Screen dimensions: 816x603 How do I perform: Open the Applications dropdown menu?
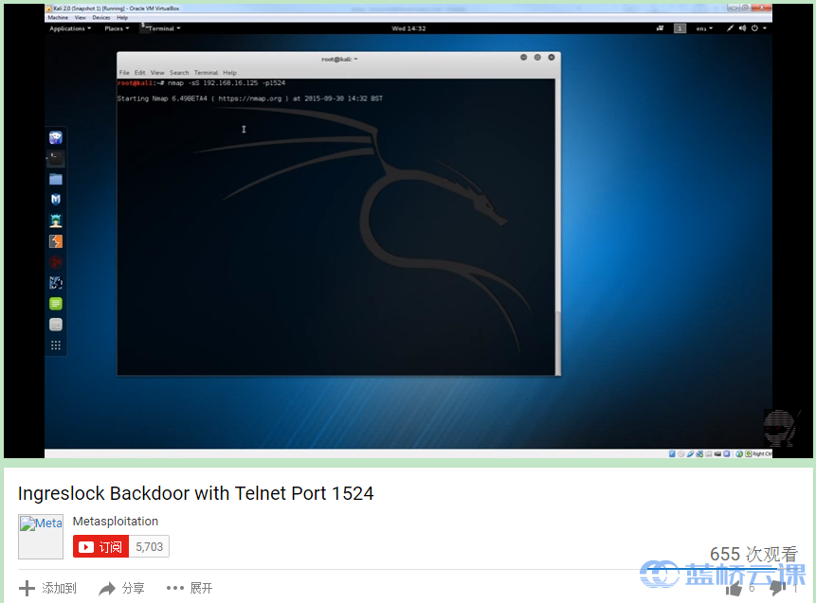[x=70, y=28]
